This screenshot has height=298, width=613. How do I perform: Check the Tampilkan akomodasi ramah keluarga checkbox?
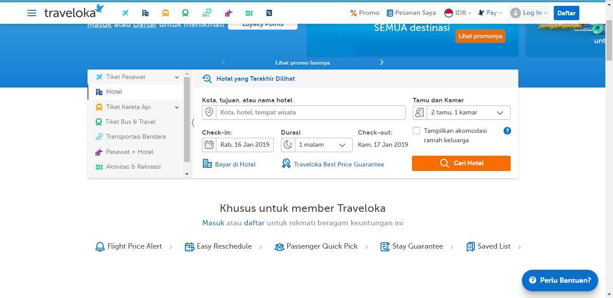coord(416,131)
